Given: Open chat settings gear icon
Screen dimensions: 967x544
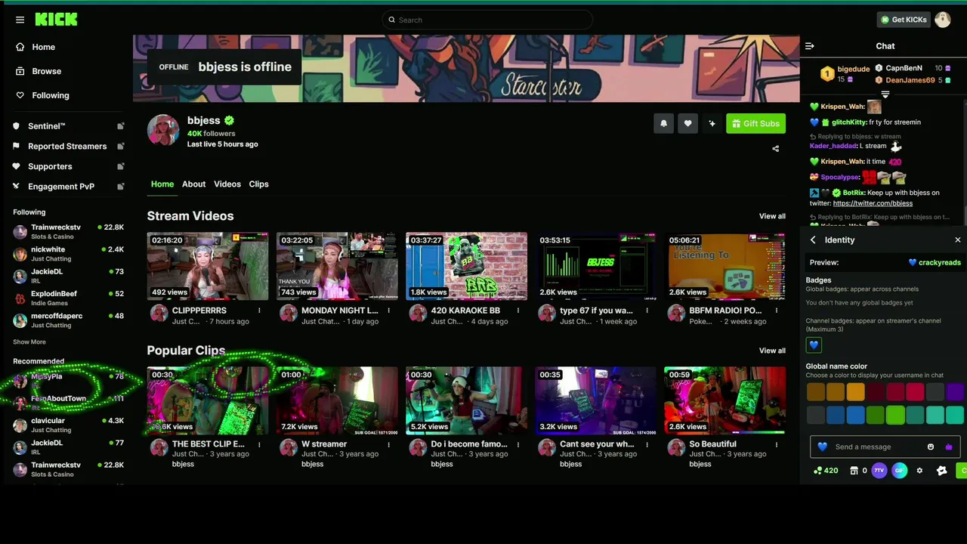Looking at the screenshot, I should [x=919, y=471].
